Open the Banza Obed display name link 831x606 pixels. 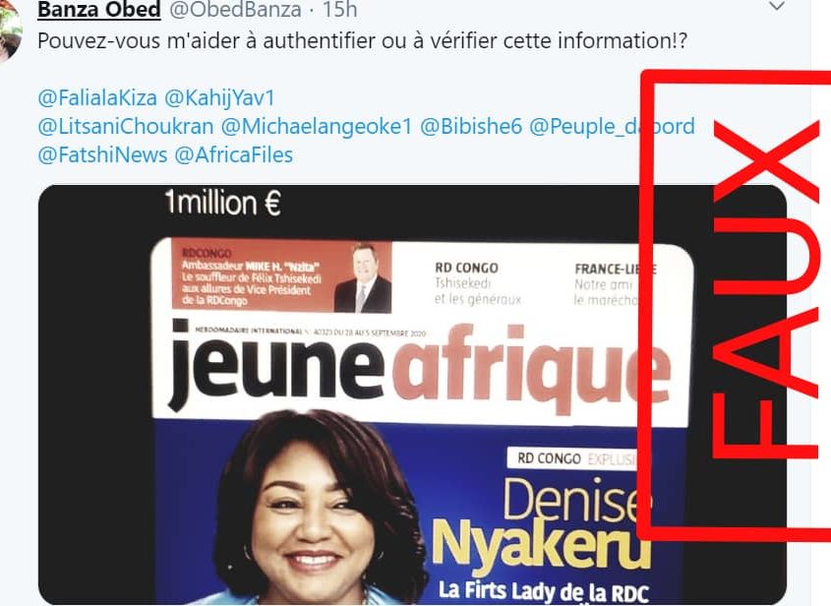(x=98, y=10)
